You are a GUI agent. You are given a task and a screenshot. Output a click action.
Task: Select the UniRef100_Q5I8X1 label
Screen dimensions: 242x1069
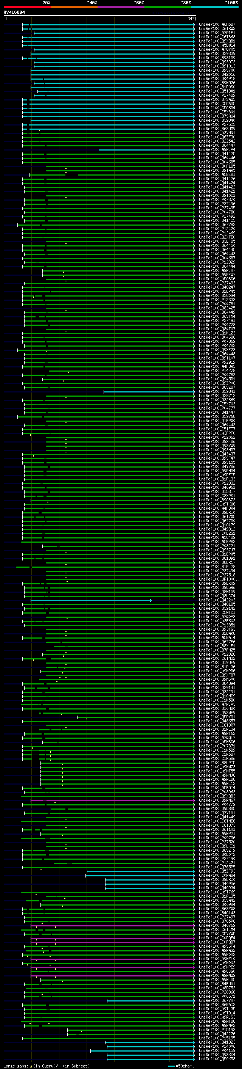click(x=217, y=91)
